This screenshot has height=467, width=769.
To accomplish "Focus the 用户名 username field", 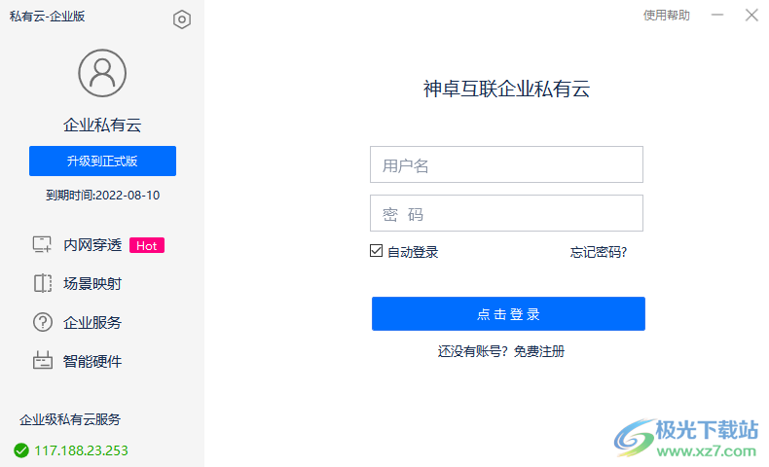I will tap(506, 164).
